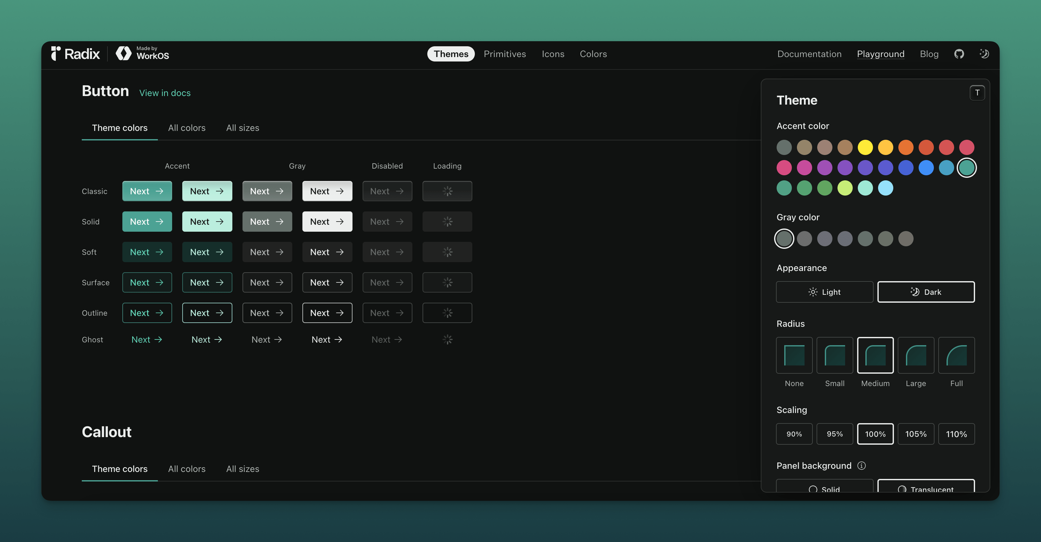
Task: Pick the hot pink accent swatch
Action: 784,167
